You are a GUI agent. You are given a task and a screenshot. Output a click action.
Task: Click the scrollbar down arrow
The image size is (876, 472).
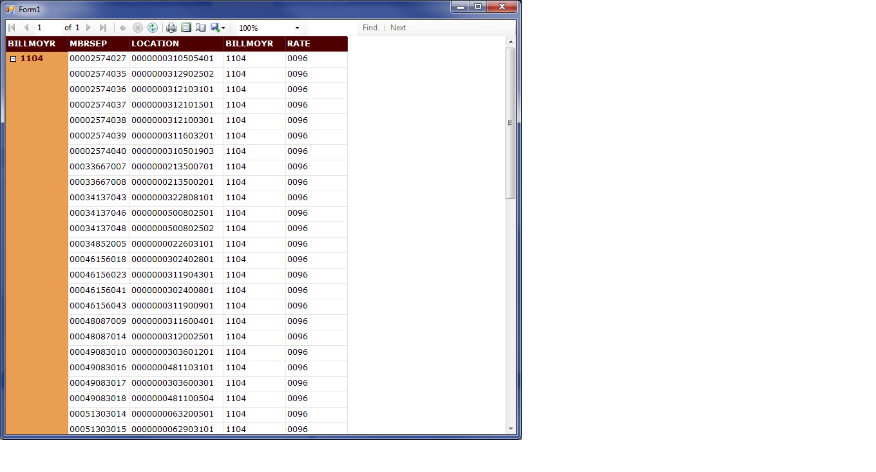coord(511,428)
